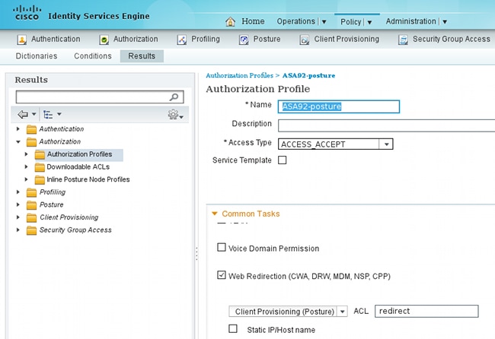Screen dimensions: 495x339
Task: Click the Posture tab icon
Action: point(244,40)
